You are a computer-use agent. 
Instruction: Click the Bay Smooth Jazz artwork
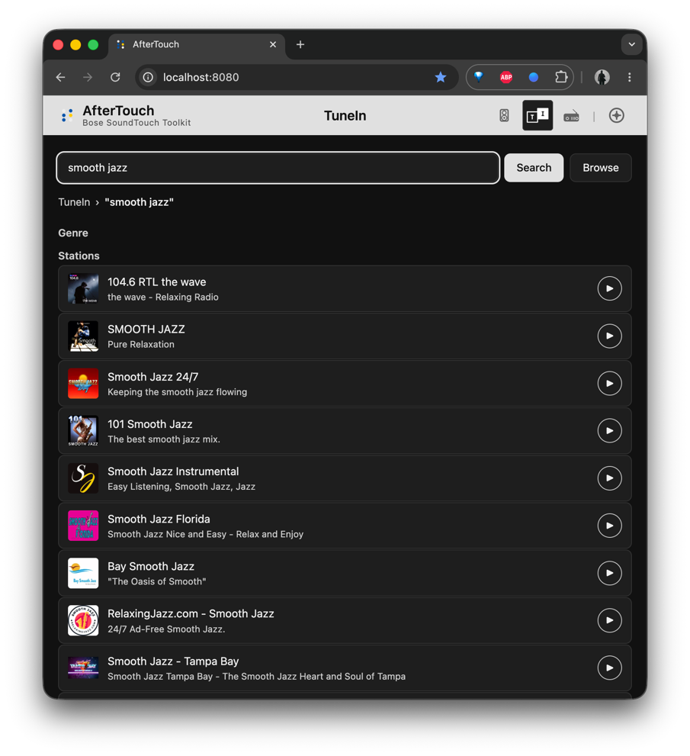click(x=83, y=573)
